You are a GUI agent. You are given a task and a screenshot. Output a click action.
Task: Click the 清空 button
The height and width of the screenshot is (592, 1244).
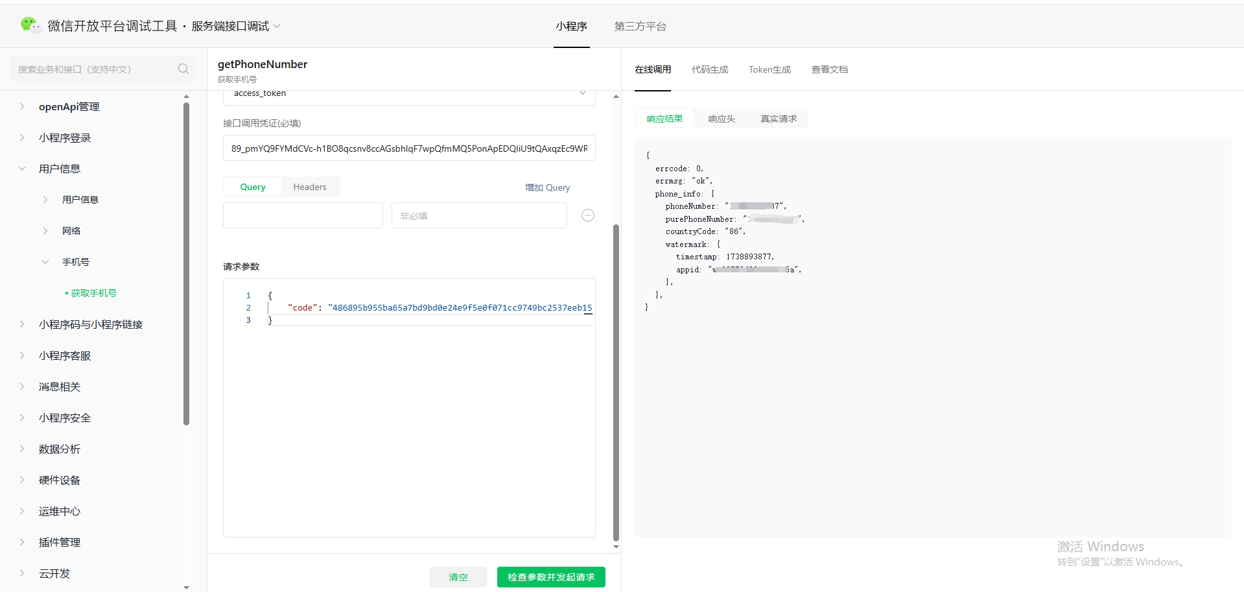click(x=458, y=577)
